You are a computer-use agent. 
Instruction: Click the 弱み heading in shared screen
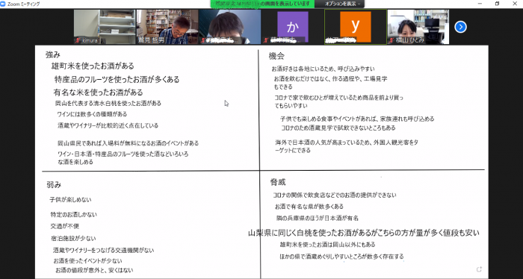[x=54, y=185]
